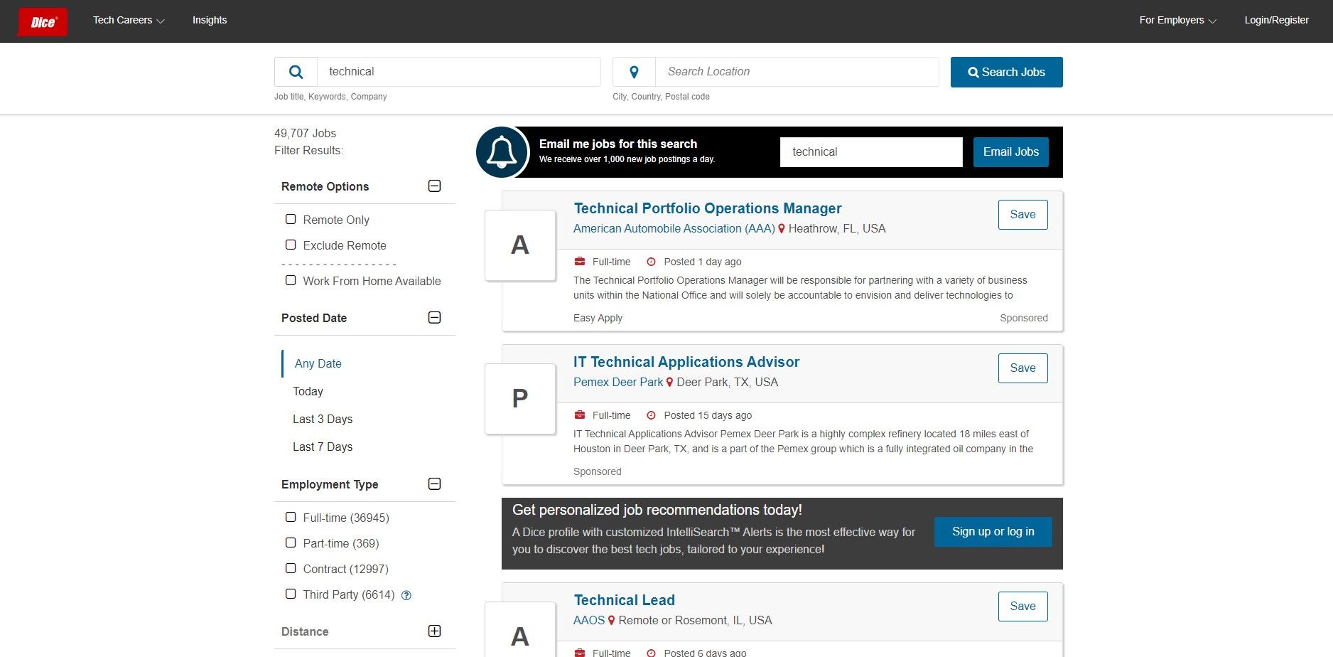
Task: Click the clock icon beside Posted 1 day ago
Action: (651, 262)
